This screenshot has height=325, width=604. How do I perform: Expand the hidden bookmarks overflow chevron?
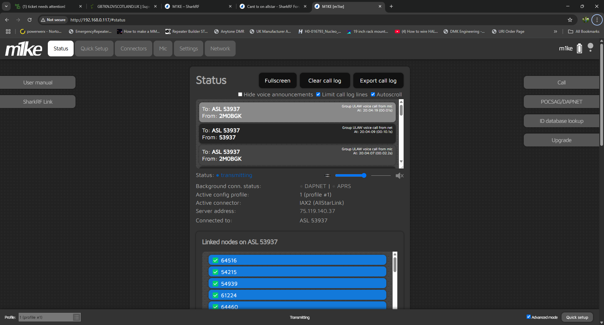556,31
